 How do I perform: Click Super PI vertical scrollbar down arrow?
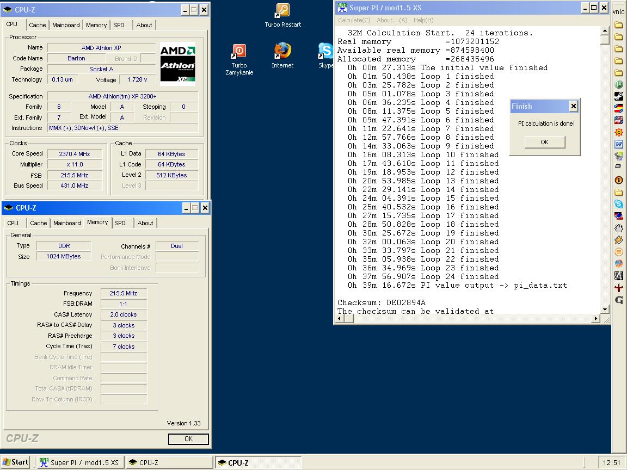click(605, 309)
